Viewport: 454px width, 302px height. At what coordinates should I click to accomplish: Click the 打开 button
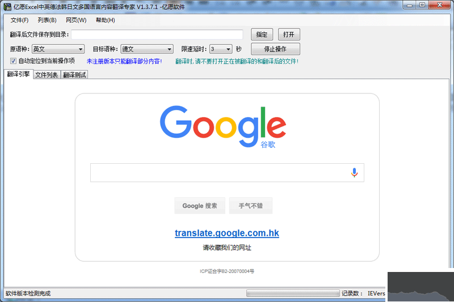289,35
